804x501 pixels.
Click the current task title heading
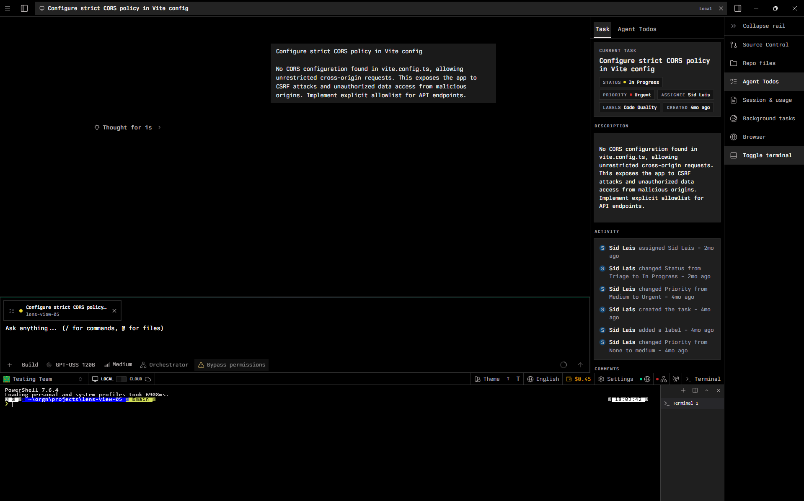click(x=654, y=65)
